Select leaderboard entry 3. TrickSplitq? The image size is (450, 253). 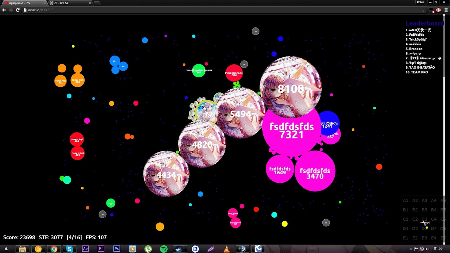[416, 39]
